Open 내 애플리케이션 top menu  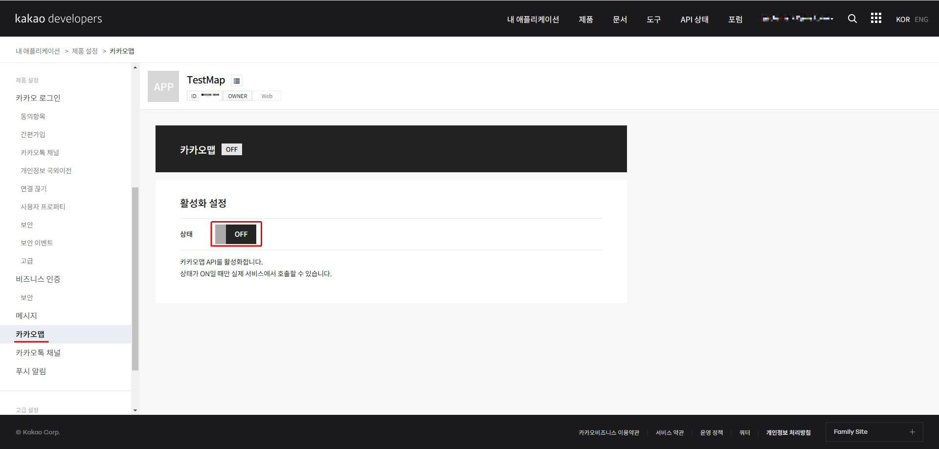coord(533,20)
